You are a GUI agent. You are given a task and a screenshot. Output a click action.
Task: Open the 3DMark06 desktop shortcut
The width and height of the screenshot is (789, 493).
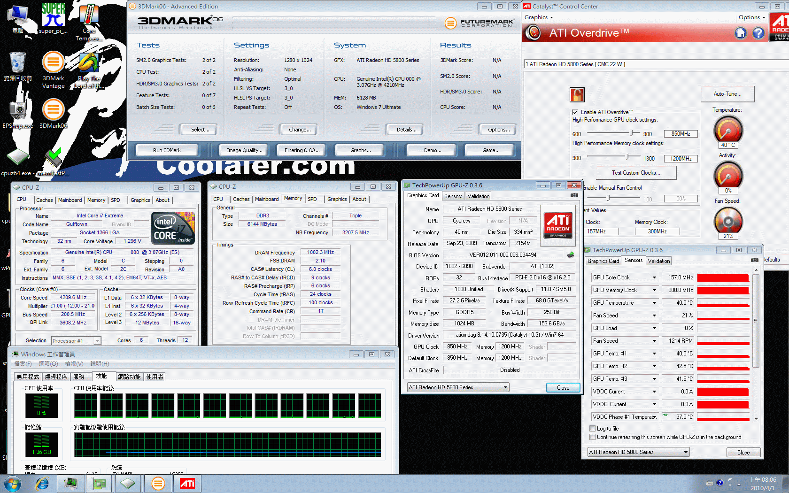(53, 114)
